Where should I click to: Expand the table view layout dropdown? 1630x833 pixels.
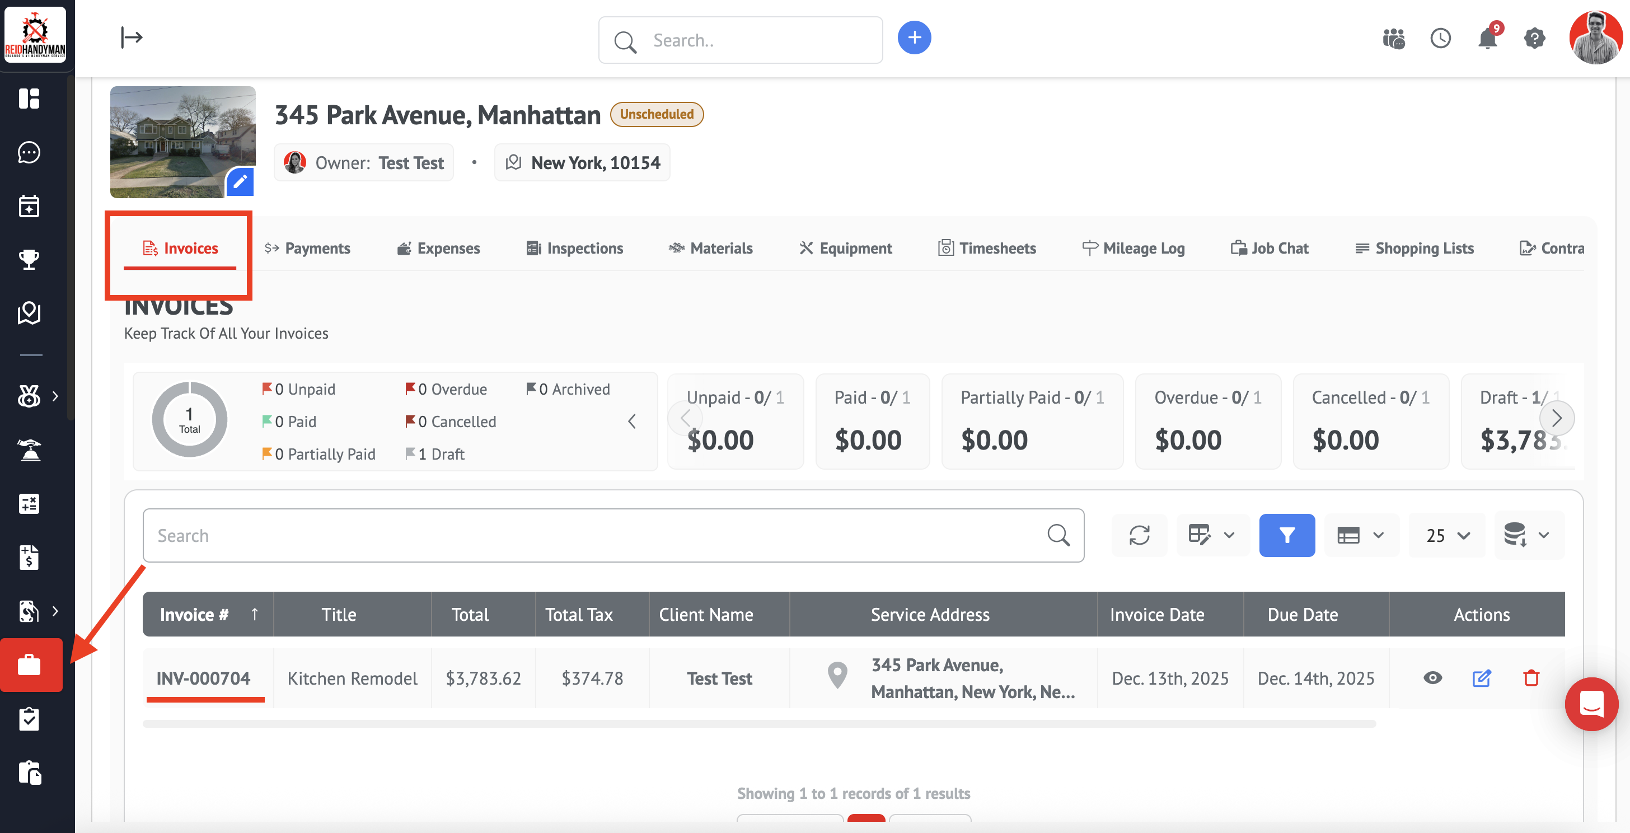coord(1360,536)
